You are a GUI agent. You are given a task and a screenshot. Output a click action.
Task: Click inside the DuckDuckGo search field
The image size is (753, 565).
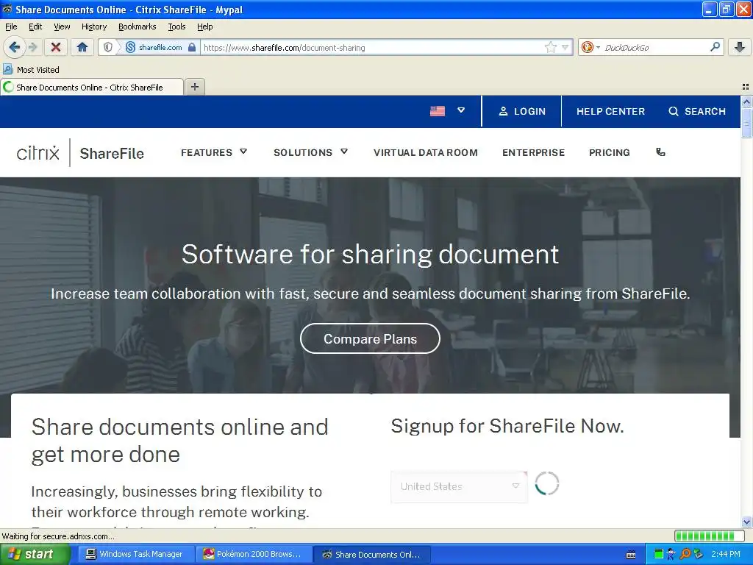click(654, 48)
